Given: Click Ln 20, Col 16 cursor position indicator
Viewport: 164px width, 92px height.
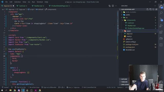Looking at the screenshot, I should click(111, 87).
